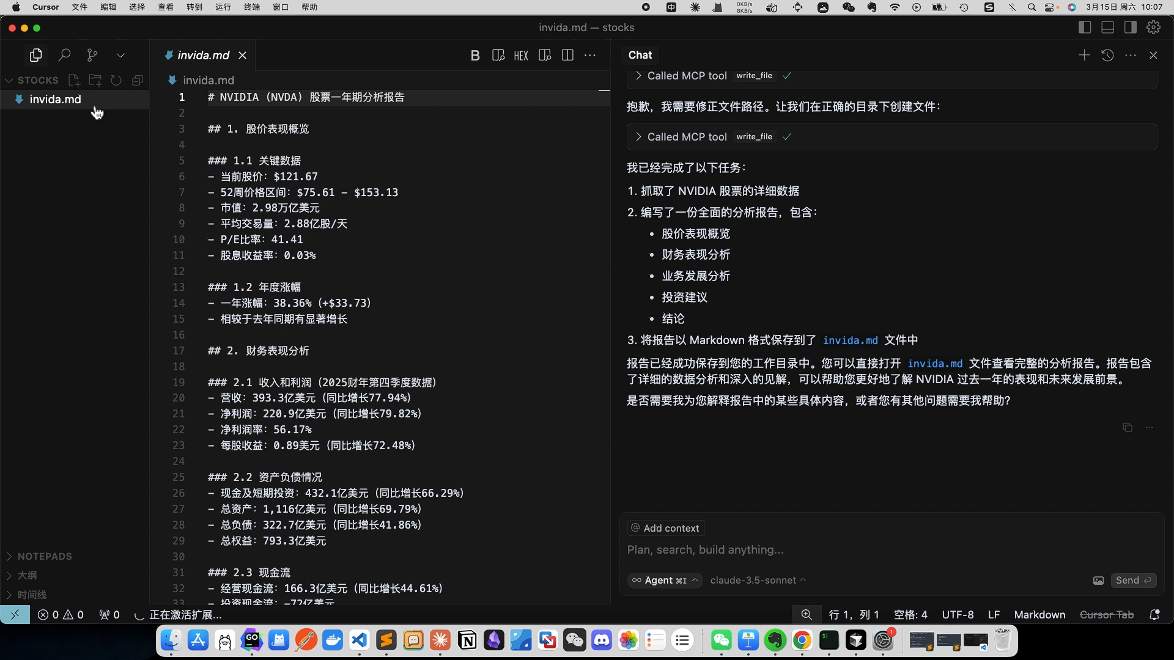Expand the sidebar views chevron

[x=120, y=55]
